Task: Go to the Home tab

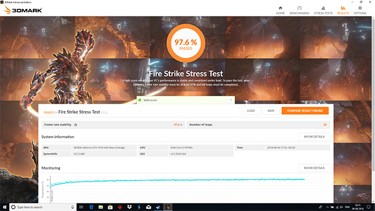Action: (280, 11)
